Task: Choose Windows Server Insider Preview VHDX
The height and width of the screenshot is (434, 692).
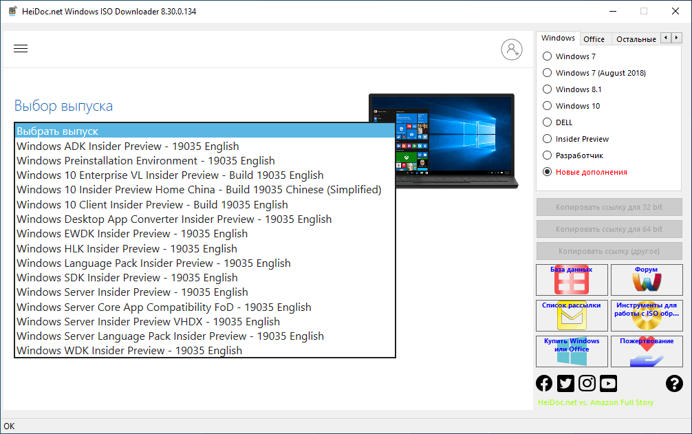Action: point(205,321)
